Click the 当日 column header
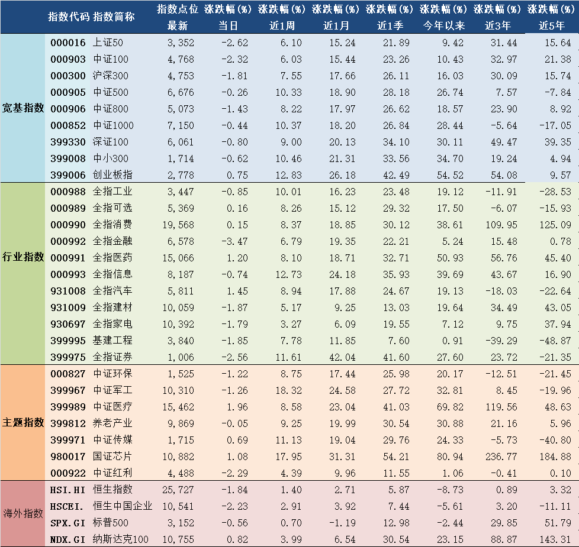 click(228, 26)
